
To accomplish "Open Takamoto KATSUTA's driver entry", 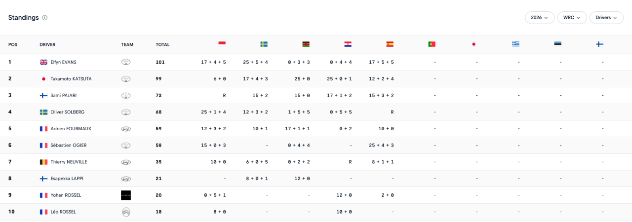I will [71, 79].
